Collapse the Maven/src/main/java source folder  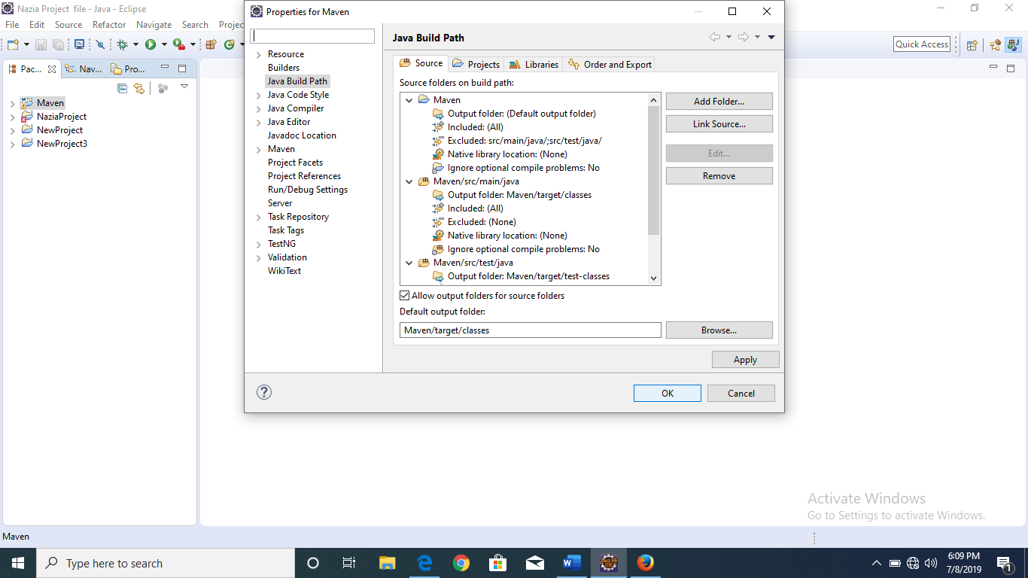(409, 181)
